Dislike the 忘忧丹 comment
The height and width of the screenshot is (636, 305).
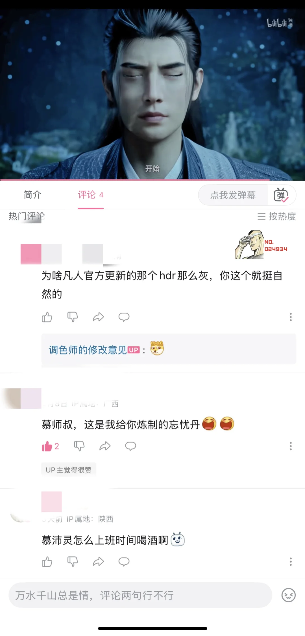click(x=79, y=446)
